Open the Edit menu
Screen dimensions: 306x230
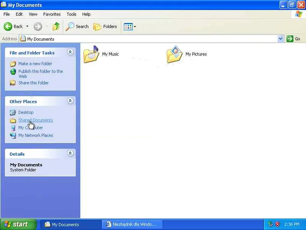pyautogui.click(x=19, y=14)
